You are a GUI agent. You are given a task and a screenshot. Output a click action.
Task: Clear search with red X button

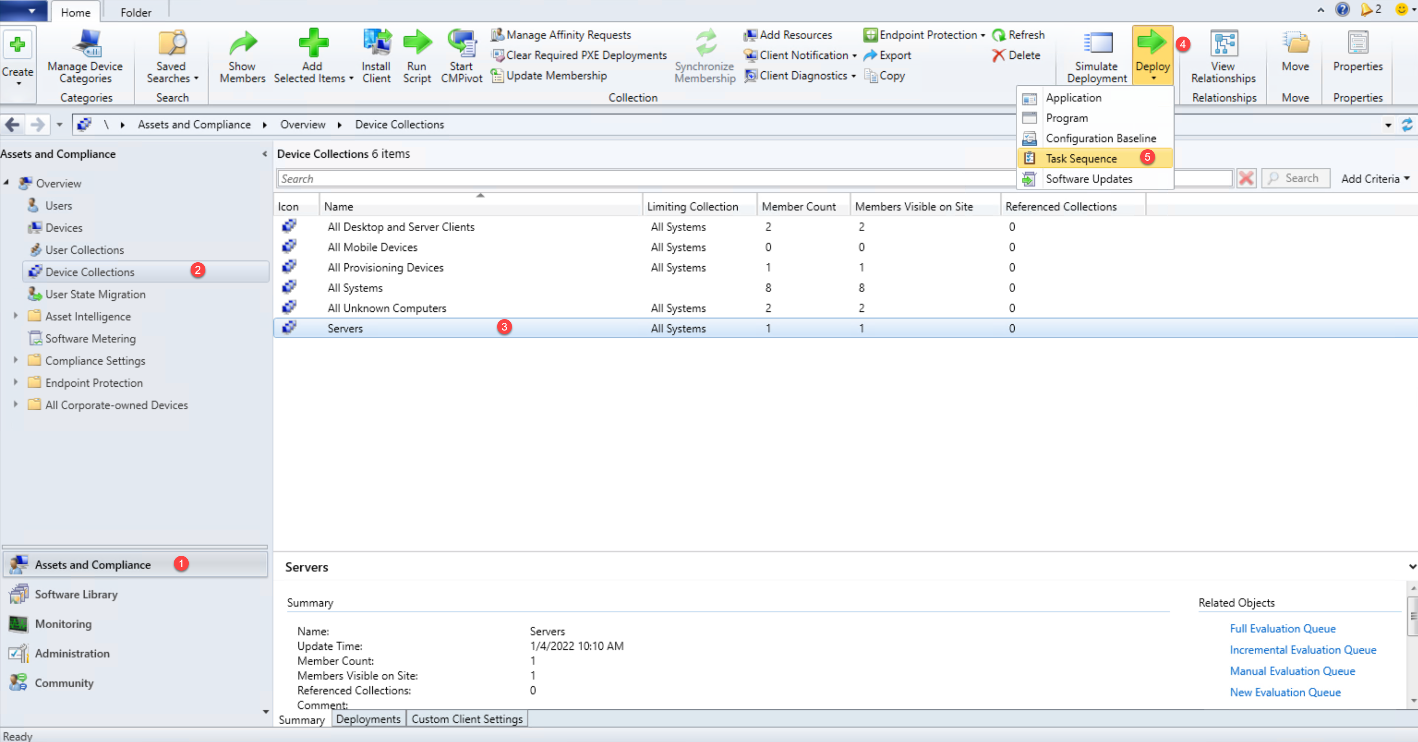coord(1246,178)
